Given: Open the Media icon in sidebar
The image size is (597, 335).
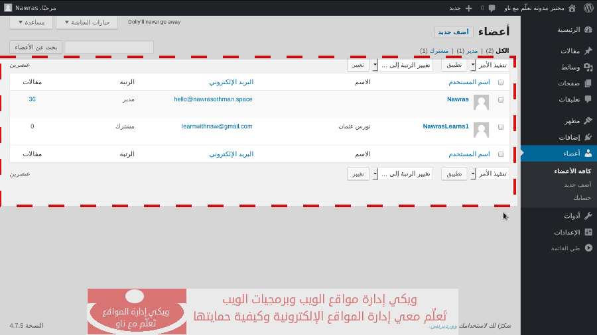Looking at the screenshot, I should (588, 68).
